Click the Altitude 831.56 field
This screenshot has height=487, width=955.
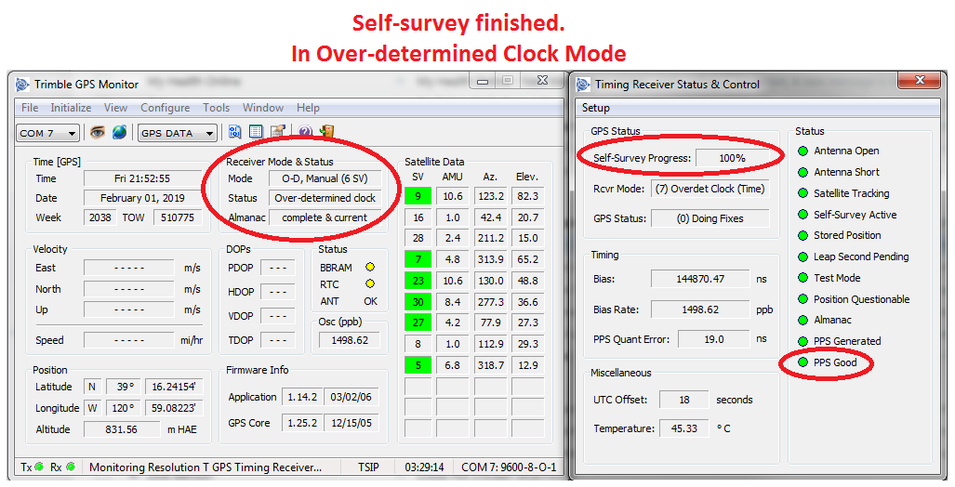121,429
